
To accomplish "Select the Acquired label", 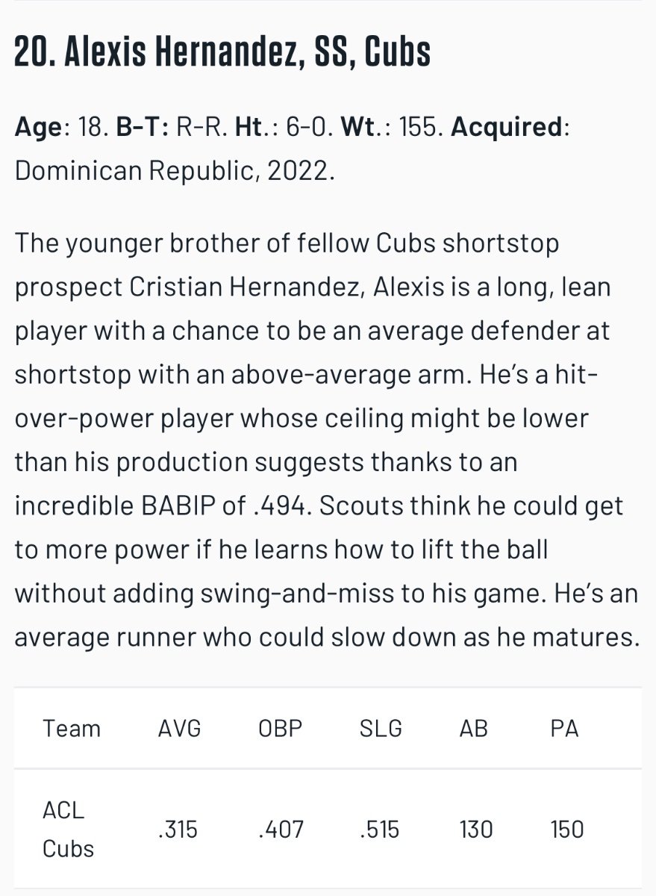I will (x=507, y=127).
